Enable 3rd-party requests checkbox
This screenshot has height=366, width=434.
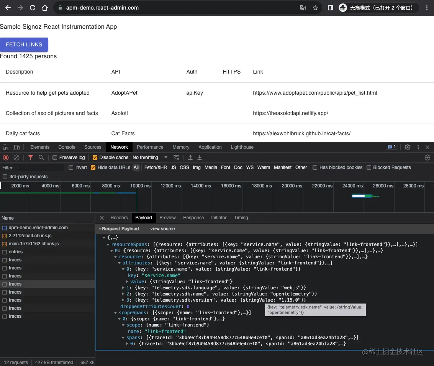(x=5, y=177)
